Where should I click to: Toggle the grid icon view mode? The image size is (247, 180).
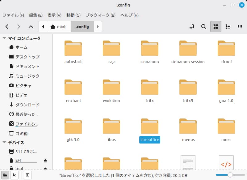pos(216,27)
